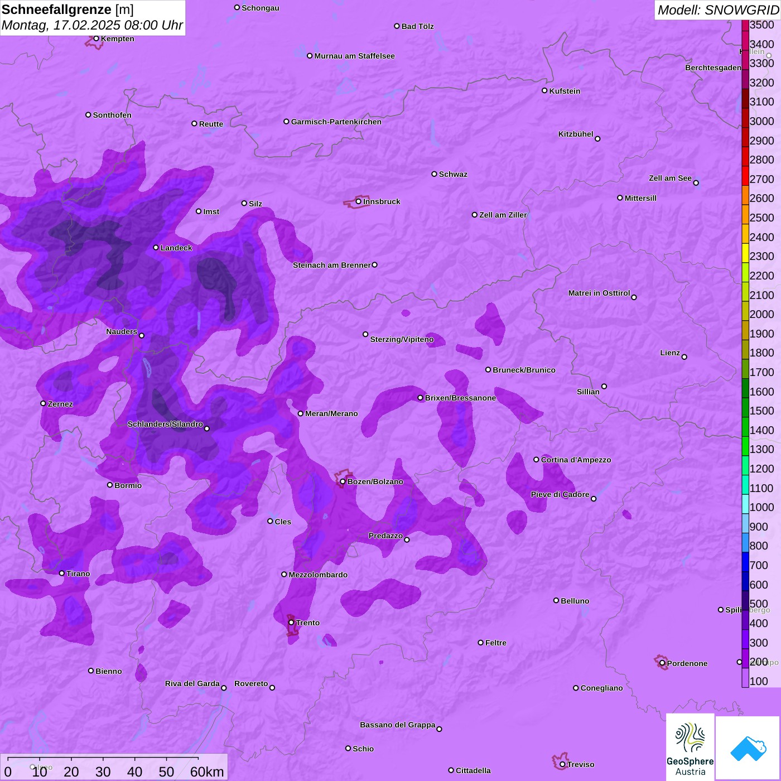The image size is (781, 781).
Task: Click the Kempten city marker
Action: tap(97, 38)
